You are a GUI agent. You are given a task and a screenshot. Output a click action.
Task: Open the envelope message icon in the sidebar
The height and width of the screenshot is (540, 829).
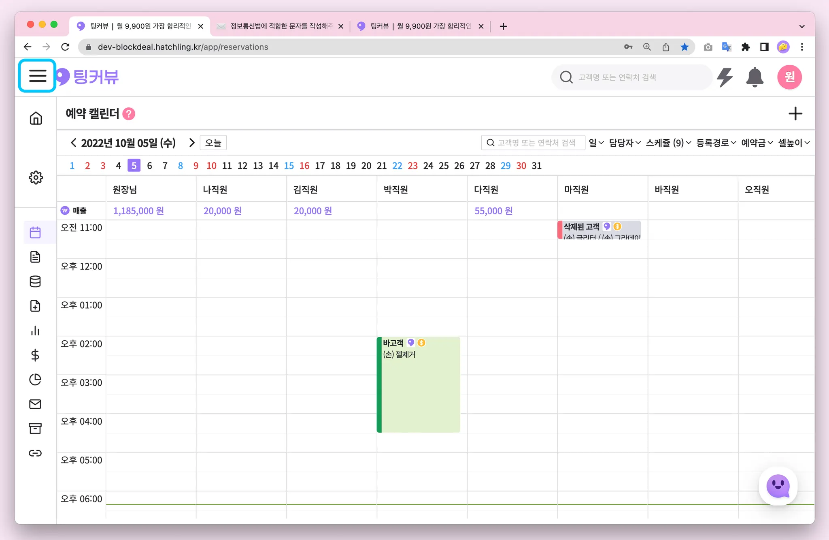[35, 404]
